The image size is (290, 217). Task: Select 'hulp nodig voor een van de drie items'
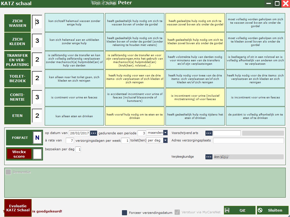[x=135, y=79]
